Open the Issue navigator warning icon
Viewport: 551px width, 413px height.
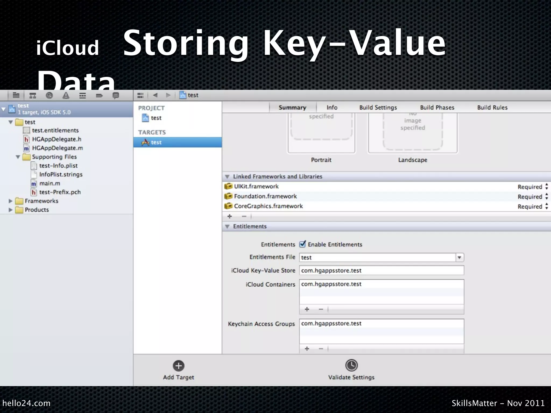click(x=66, y=95)
